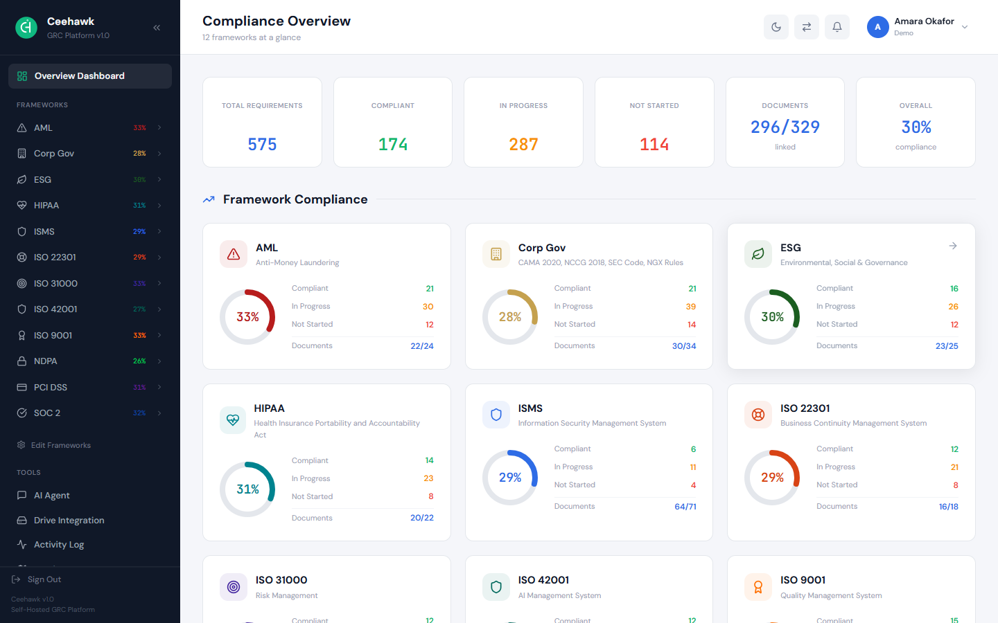The width and height of the screenshot is (998, 623).
Task: Click the ISO 42001 shield card icon
Action: [x=496, y=586]
